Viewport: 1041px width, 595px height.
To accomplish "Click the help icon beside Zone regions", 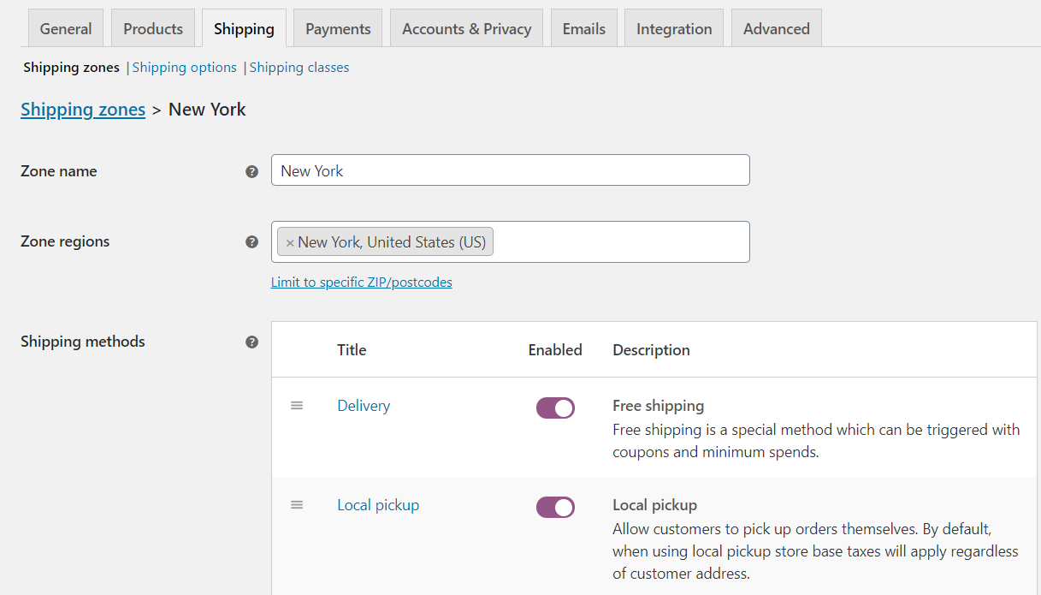I will click(x=251, y=242).
